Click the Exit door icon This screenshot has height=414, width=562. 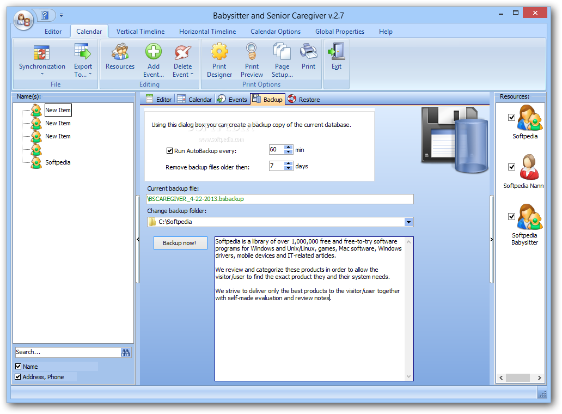point(337,51)
